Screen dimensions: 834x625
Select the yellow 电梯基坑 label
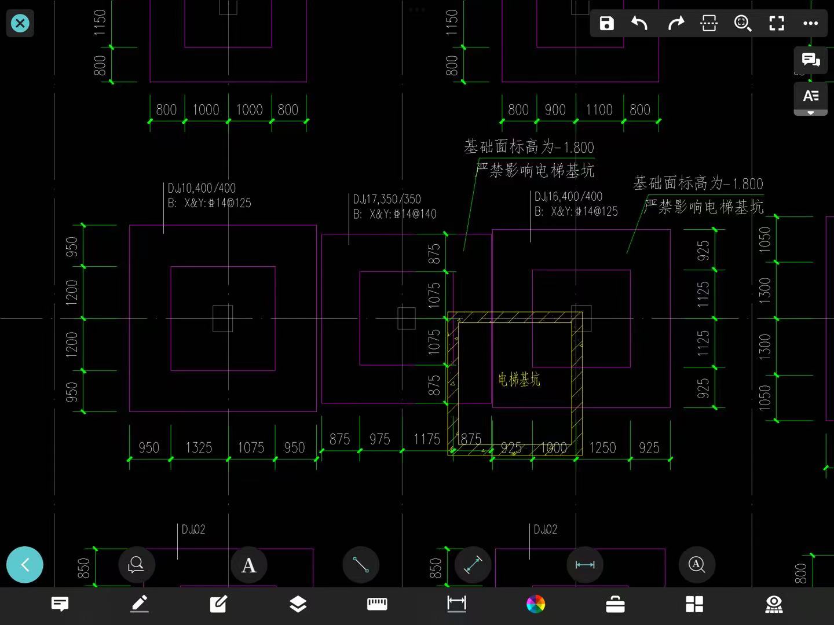tap(519, 380)
